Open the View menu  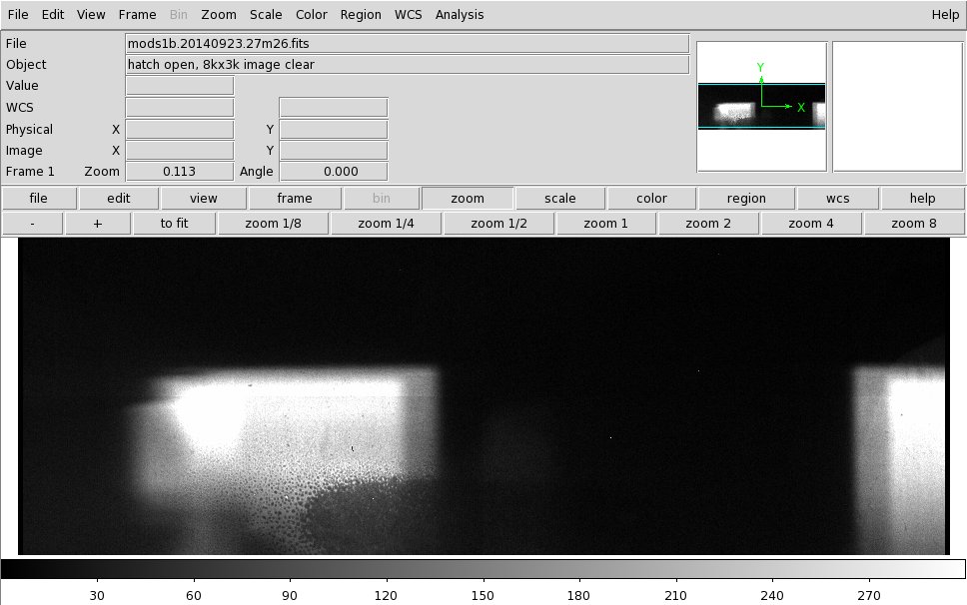91,14
